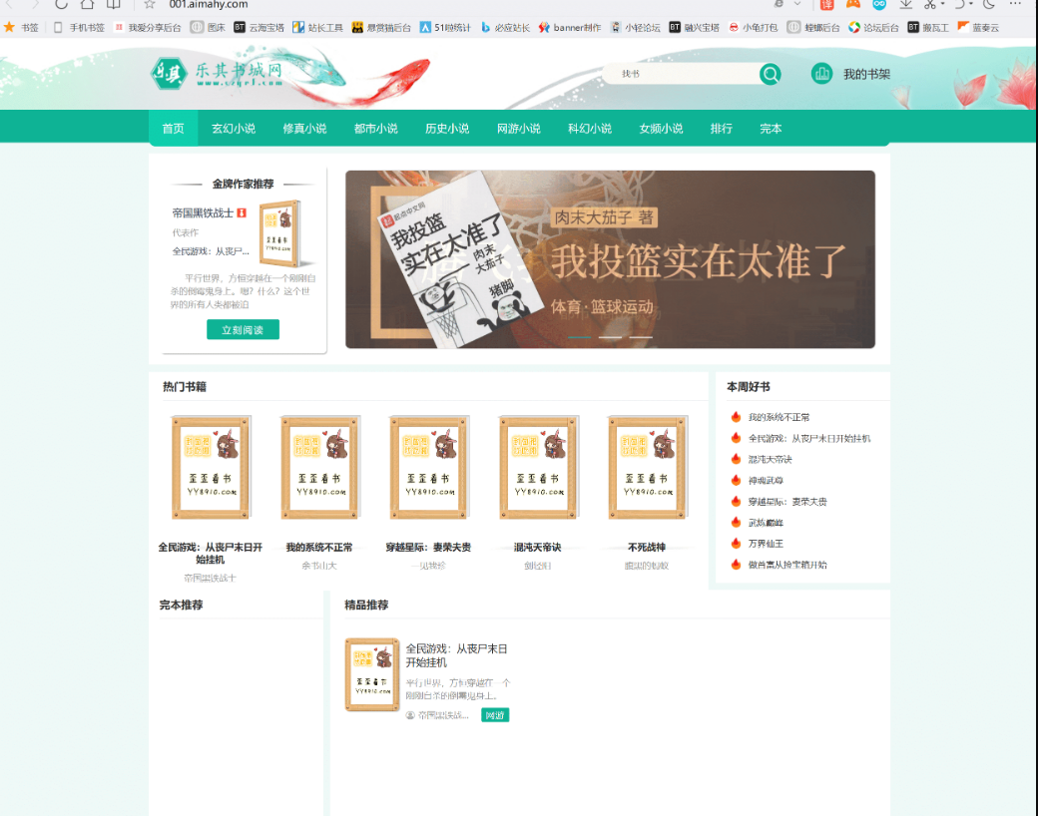
Task: Select the second banner slide indicator
Action: (611, 337)
